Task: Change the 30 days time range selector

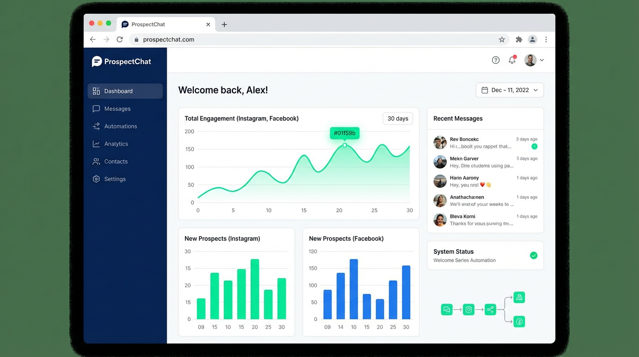Action: pyautogui.click(x=398, y=119)
